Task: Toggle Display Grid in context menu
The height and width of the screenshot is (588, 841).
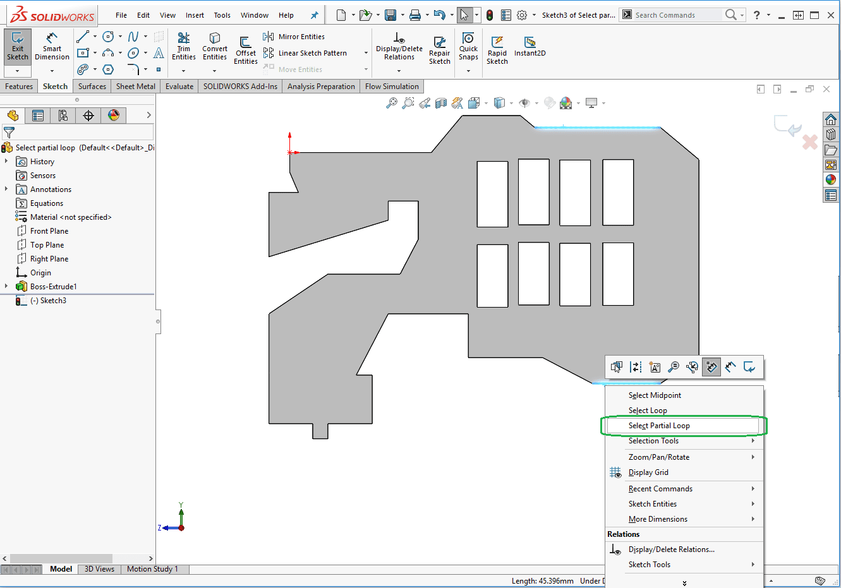Action: click(x=648, y=472)
